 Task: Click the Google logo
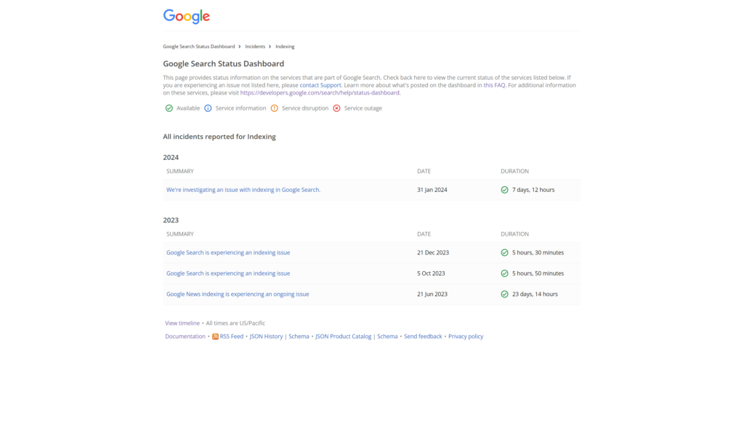click(x=187, y=16)
